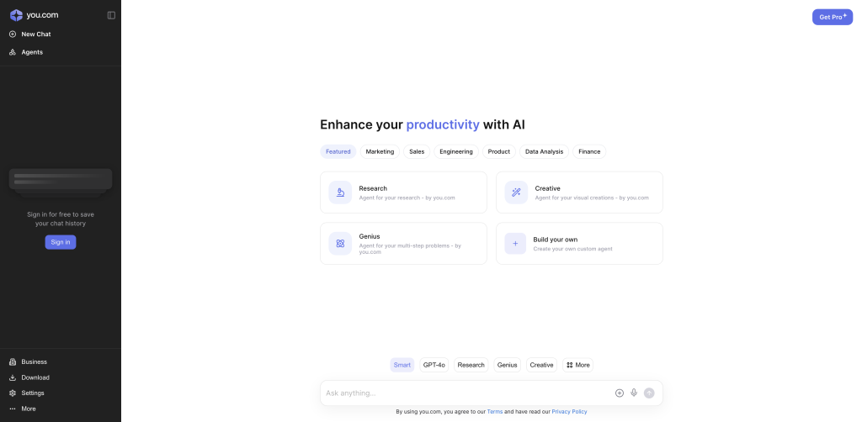This screenshot has width=862, height=422.
Task: Click the Download arrow icon
Action: pos(13,377)
